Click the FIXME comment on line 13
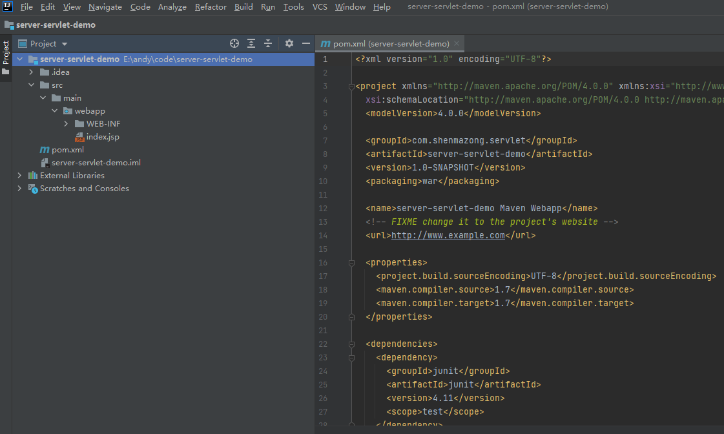 tap(491, 222)
